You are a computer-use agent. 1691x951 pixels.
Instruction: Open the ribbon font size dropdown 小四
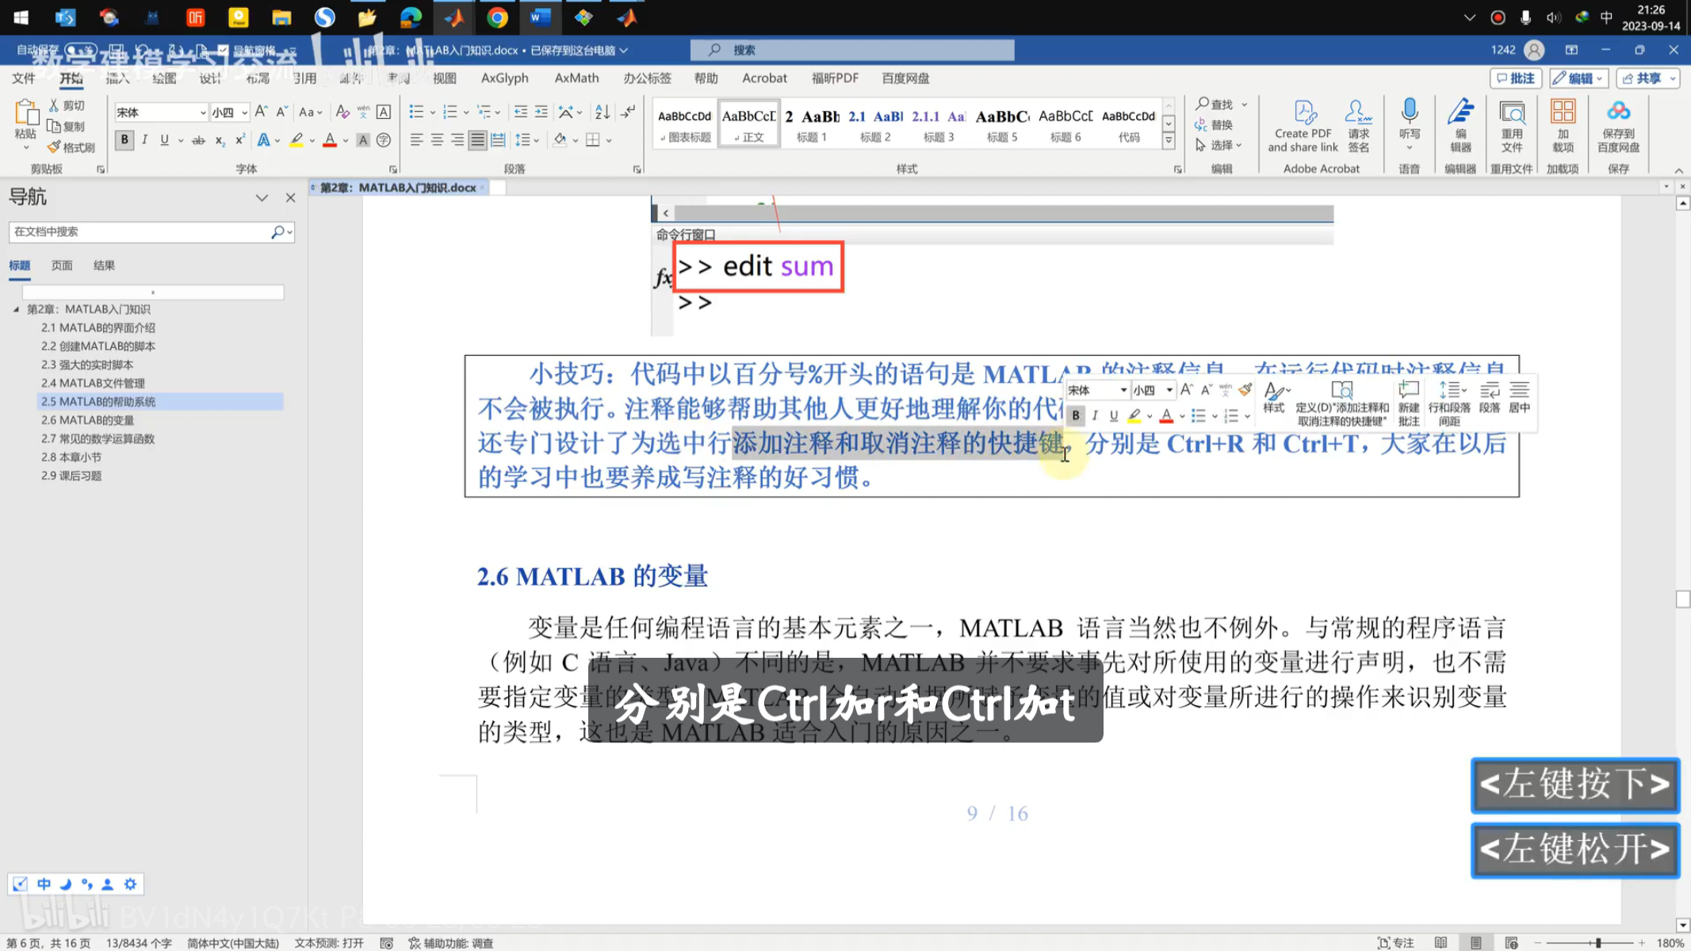244,113
